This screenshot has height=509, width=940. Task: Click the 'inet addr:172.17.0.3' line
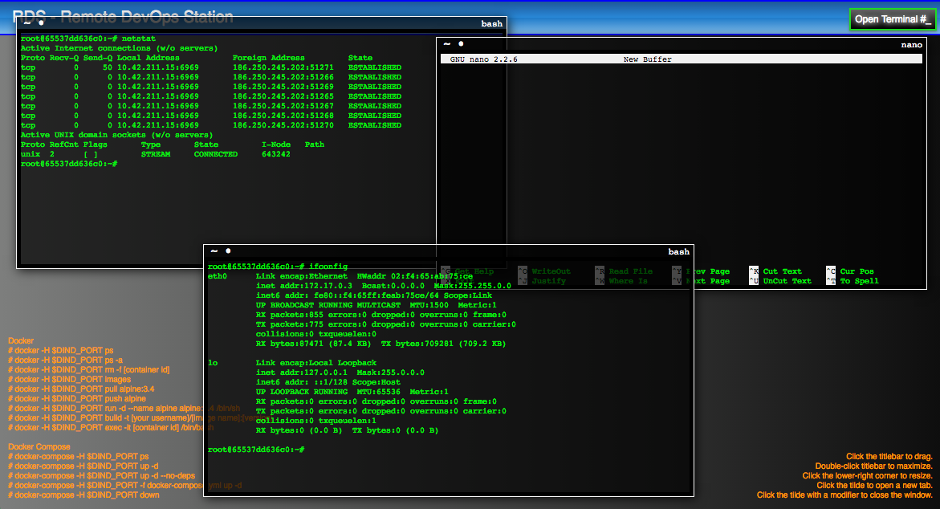[384, 286]
